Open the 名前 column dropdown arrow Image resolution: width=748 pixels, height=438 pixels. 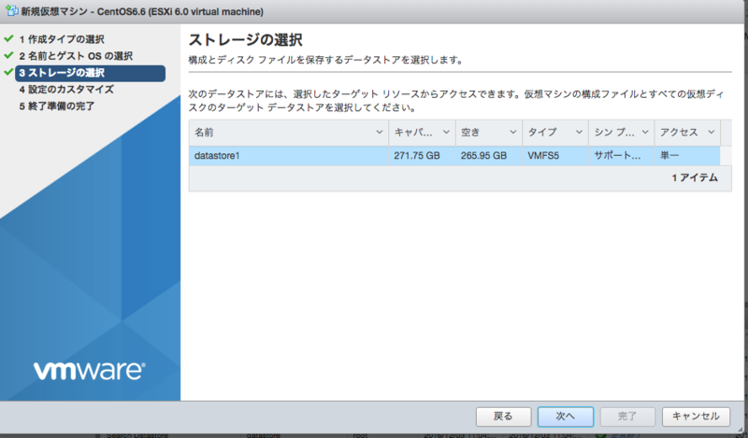click(x=380, y=132)
